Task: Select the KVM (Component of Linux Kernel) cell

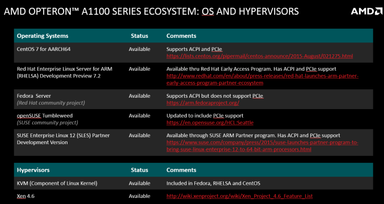Action: pos(57,183)
